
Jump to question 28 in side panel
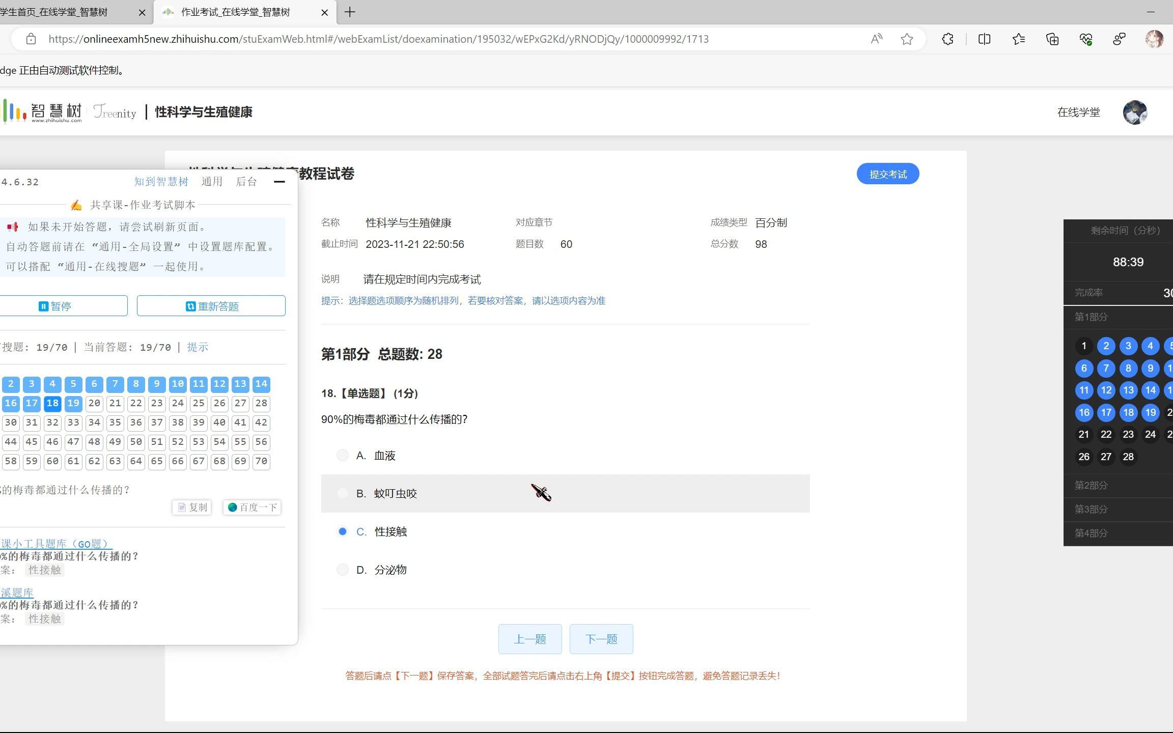coord(1128,457)
